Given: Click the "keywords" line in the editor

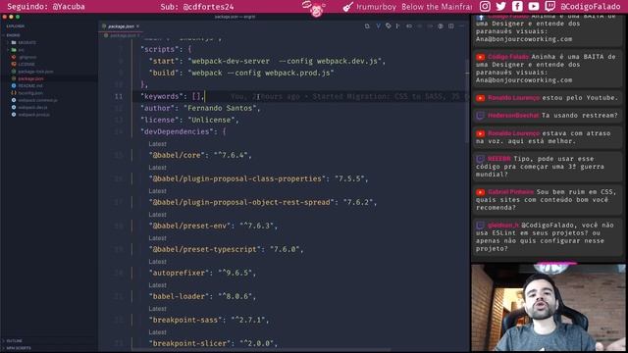Looking at the screenshot, I should [x=173, y=96].
